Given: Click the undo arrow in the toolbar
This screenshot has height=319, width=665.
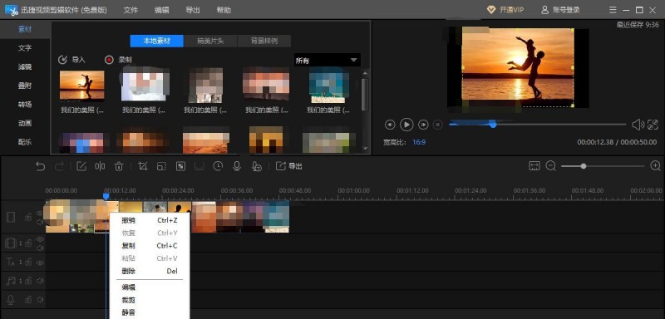Looking at the screenshot, I should coord(40,166).
